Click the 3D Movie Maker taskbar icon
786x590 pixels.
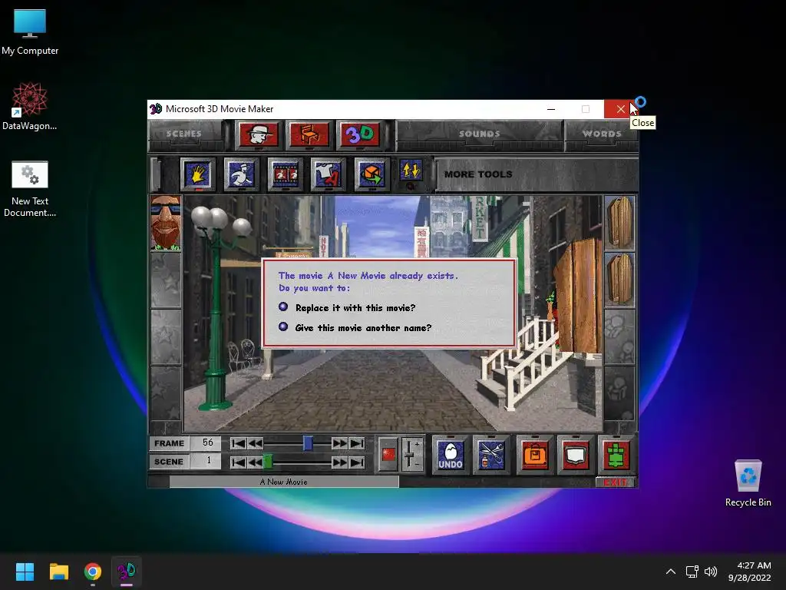pos(127,572)
